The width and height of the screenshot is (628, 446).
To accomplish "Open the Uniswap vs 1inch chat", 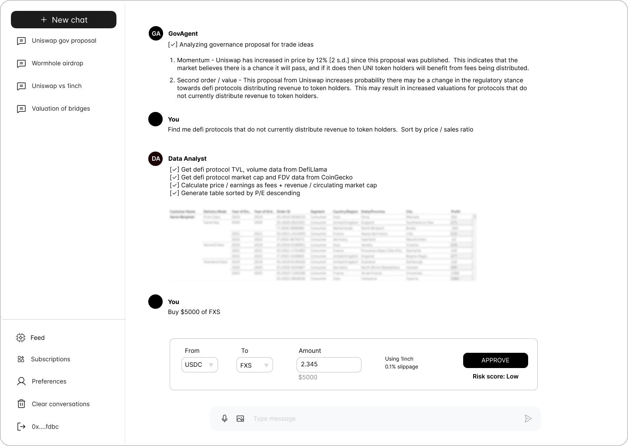I will (x=57, y=86).
